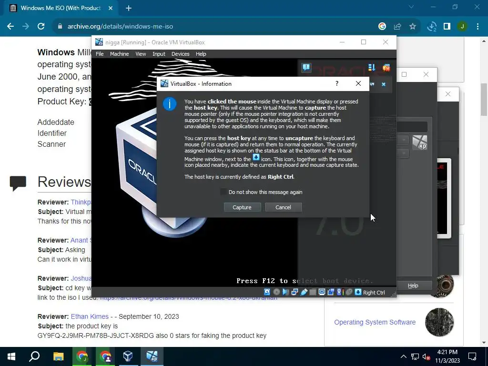The width and height of the screenshot is (488, 366).
Task: Open the File menu in the VM window
Action: pos(100,54)
